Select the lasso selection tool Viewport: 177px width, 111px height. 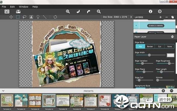pyautogui.click(x=24, y=17)
